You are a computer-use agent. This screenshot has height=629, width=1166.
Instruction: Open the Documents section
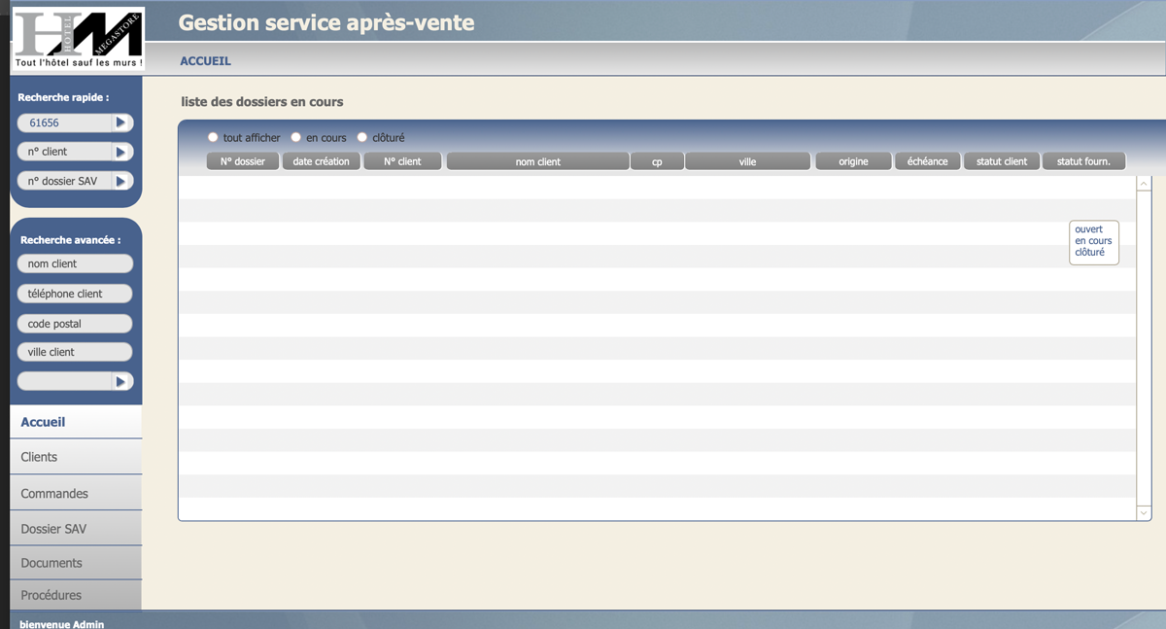pos(76,563)
